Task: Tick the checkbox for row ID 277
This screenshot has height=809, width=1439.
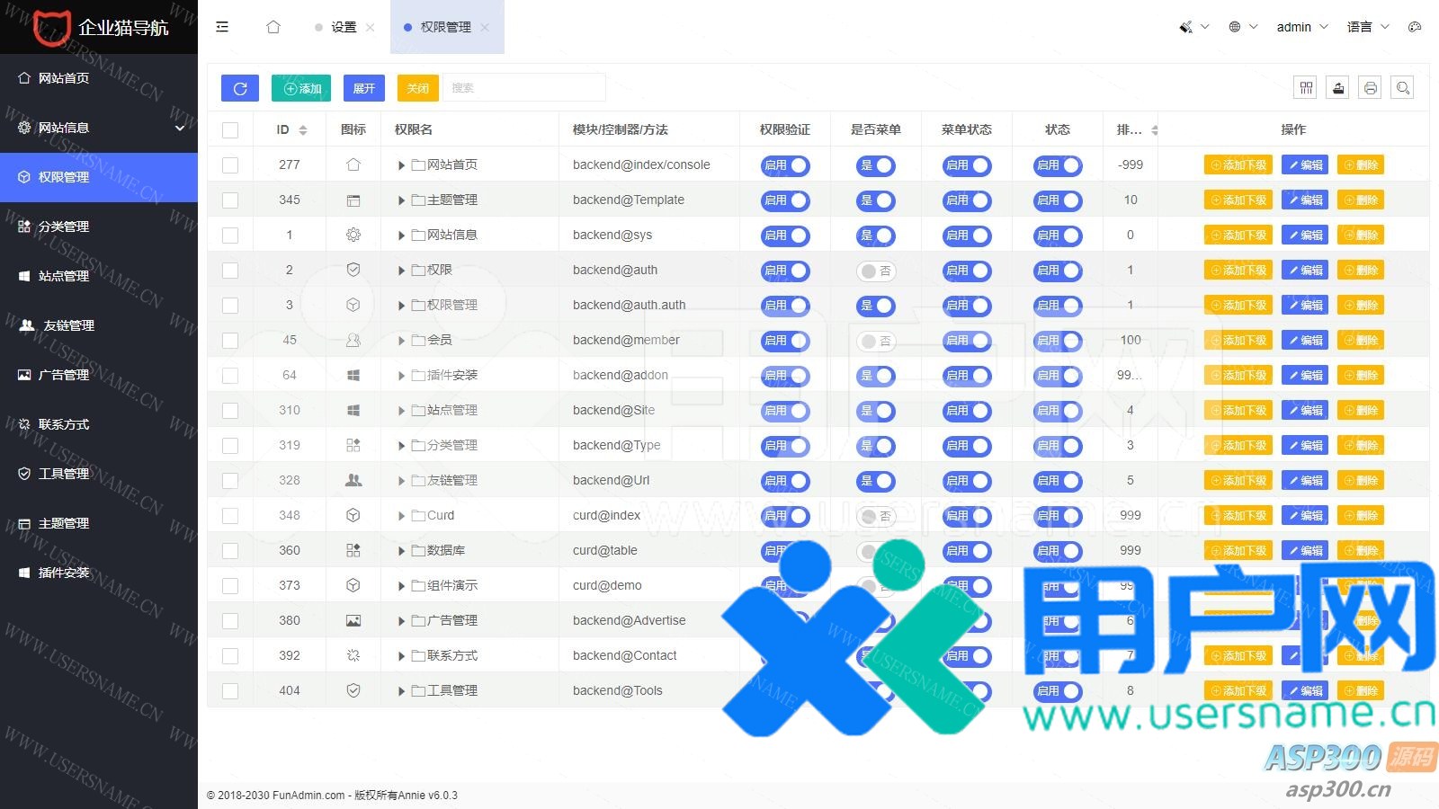Action: click(230, 165)
